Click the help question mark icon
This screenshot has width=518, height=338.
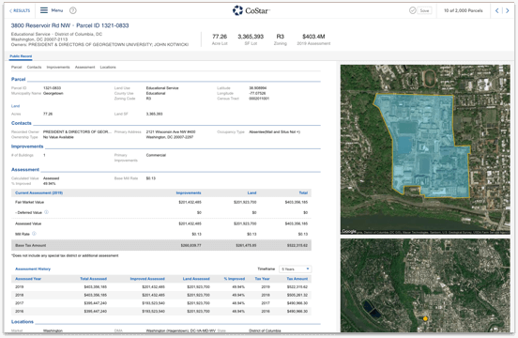(x=73, y=10)
